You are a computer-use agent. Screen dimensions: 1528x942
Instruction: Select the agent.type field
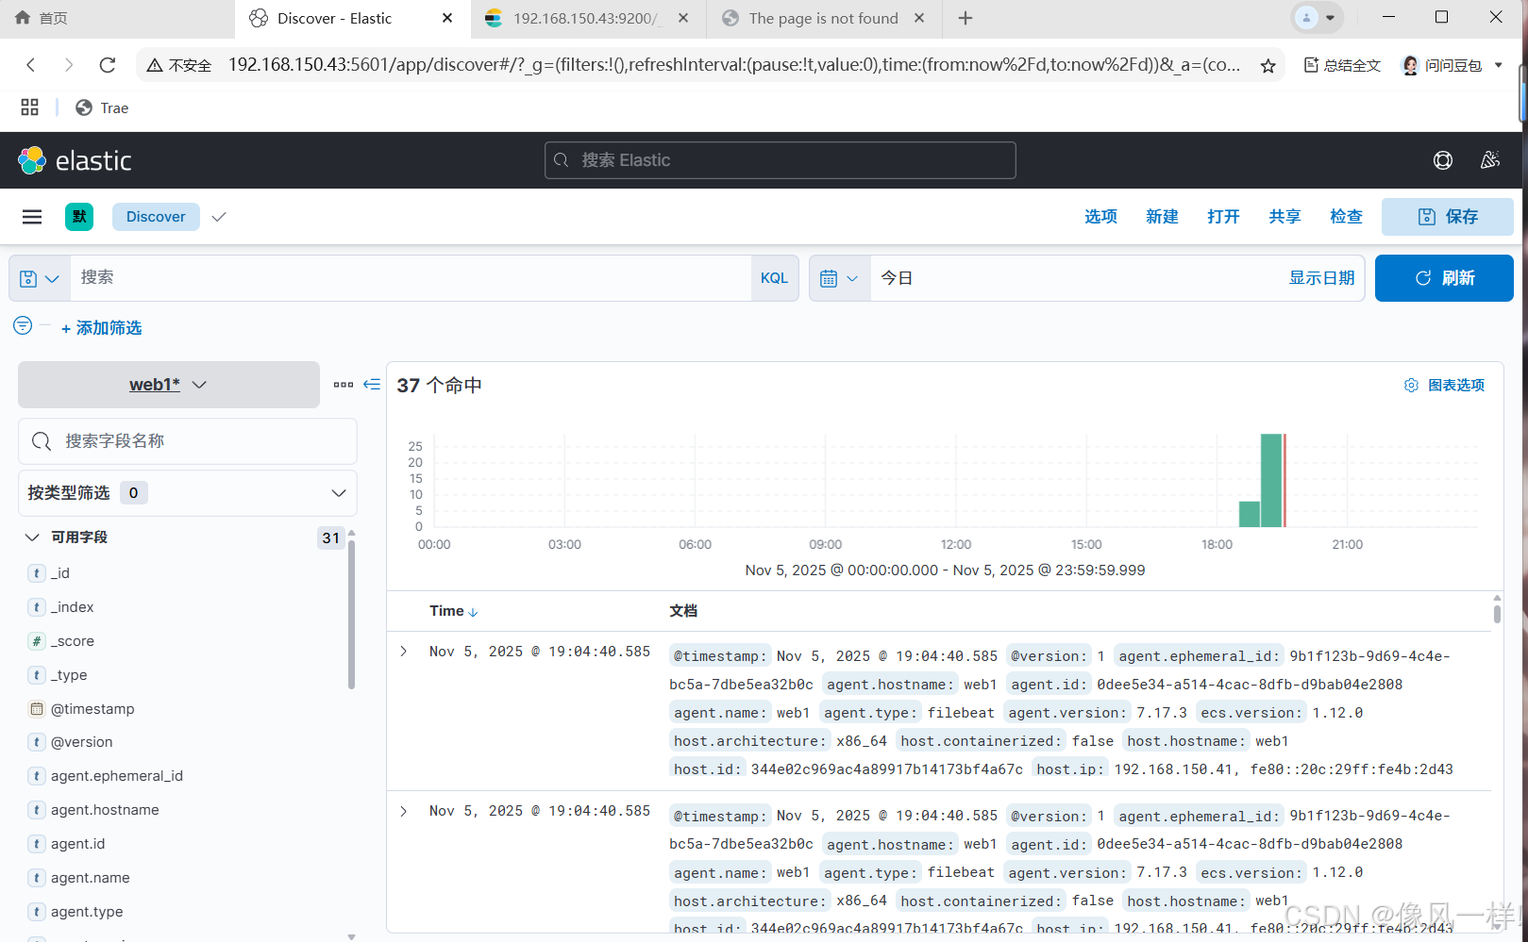point(87,912)
